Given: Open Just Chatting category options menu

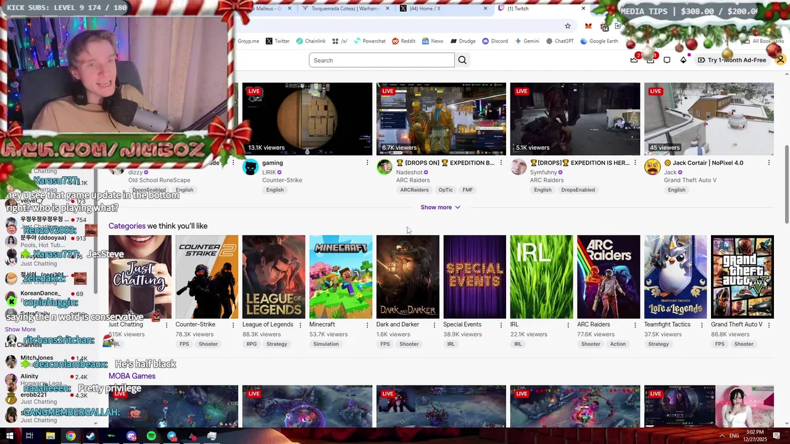Looking at the screenshot, I should pos(167,324).
